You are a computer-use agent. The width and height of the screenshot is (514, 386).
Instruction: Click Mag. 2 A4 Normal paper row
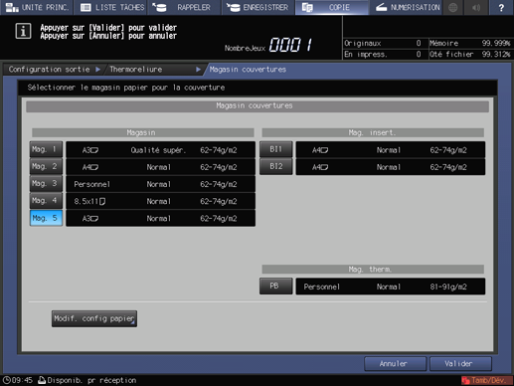tap(160, 167)
